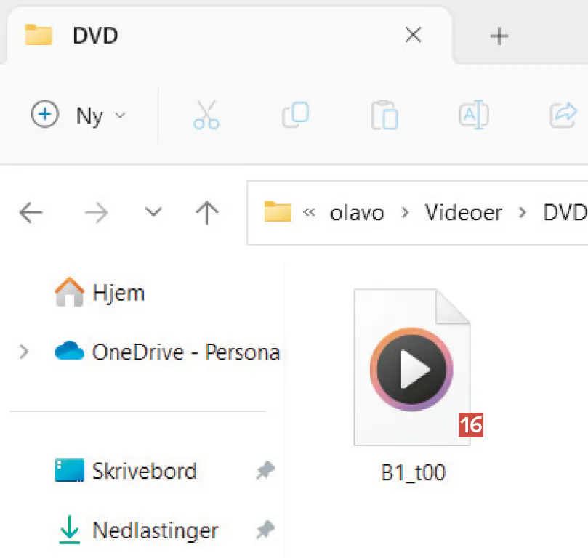Click the Rename icon in toolbar
The width and height of the screenshot is (588, 558).
point(474,115)
